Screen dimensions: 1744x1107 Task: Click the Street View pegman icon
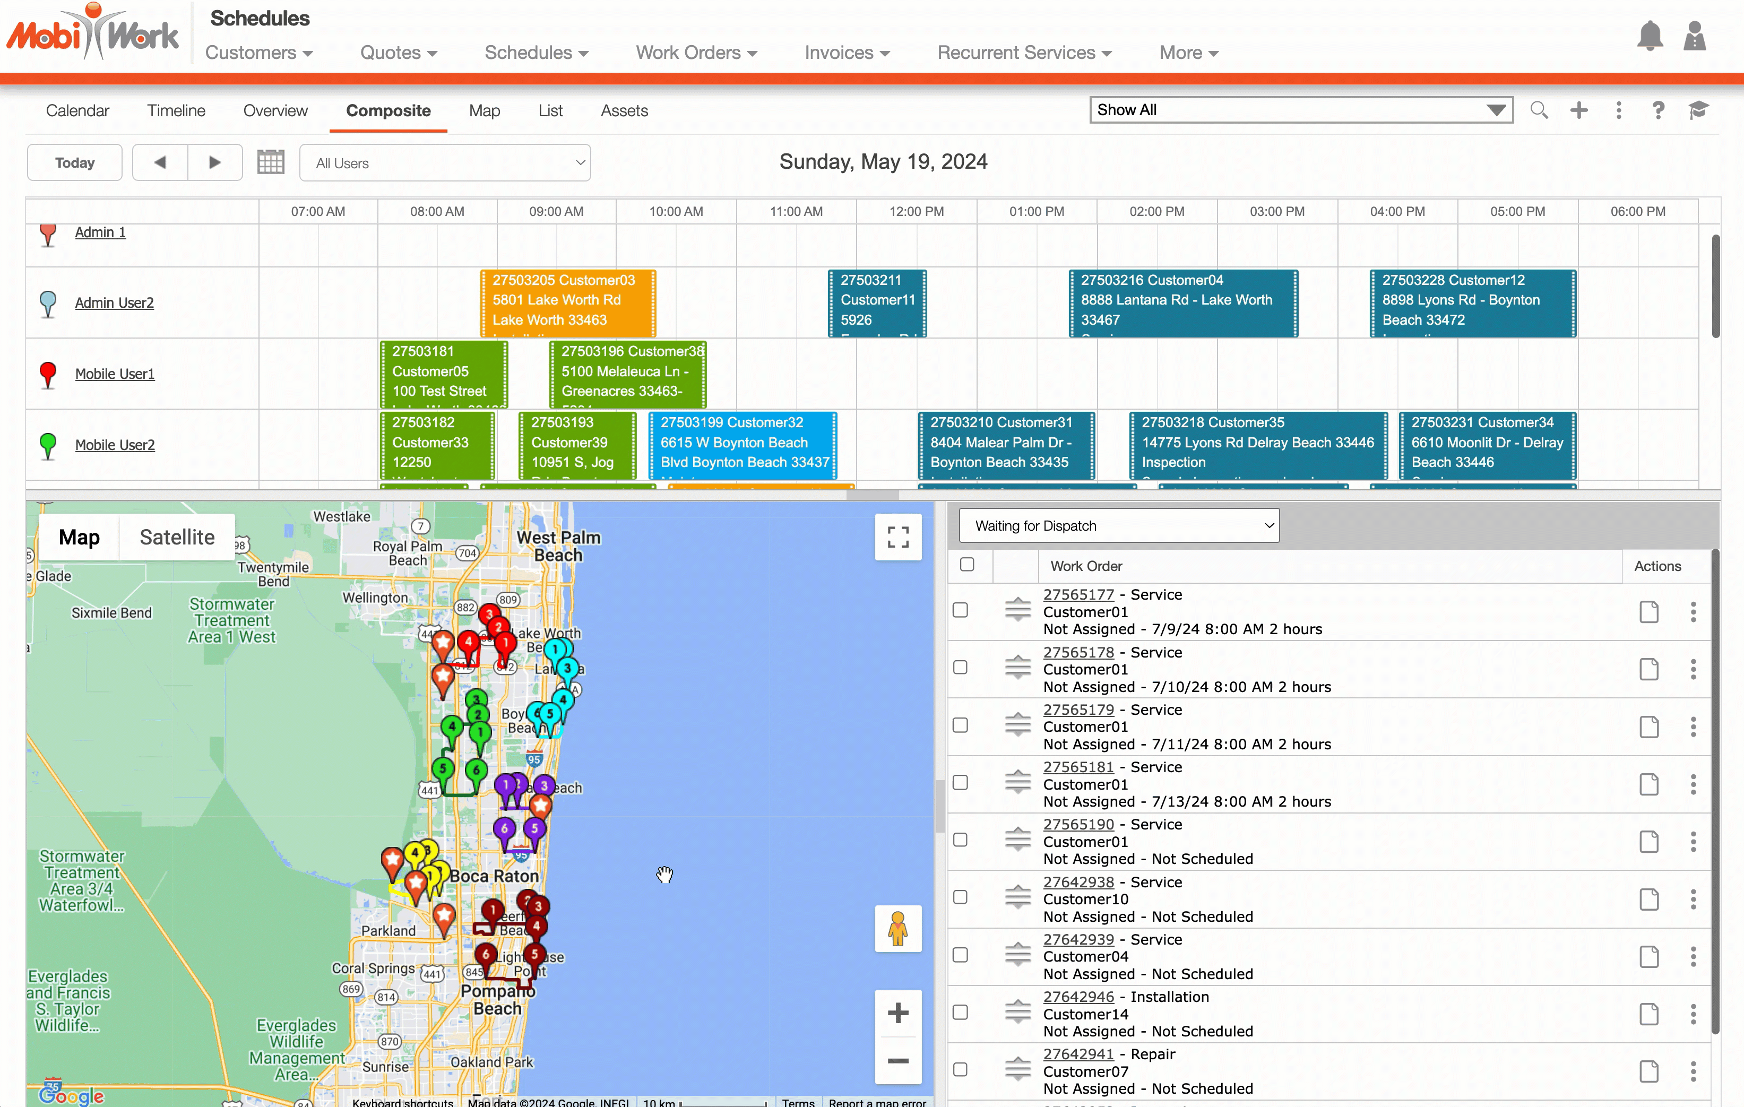pos(898,928)
